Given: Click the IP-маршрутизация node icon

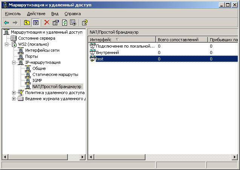Looking at the screenshot, I should click(20, 62).
